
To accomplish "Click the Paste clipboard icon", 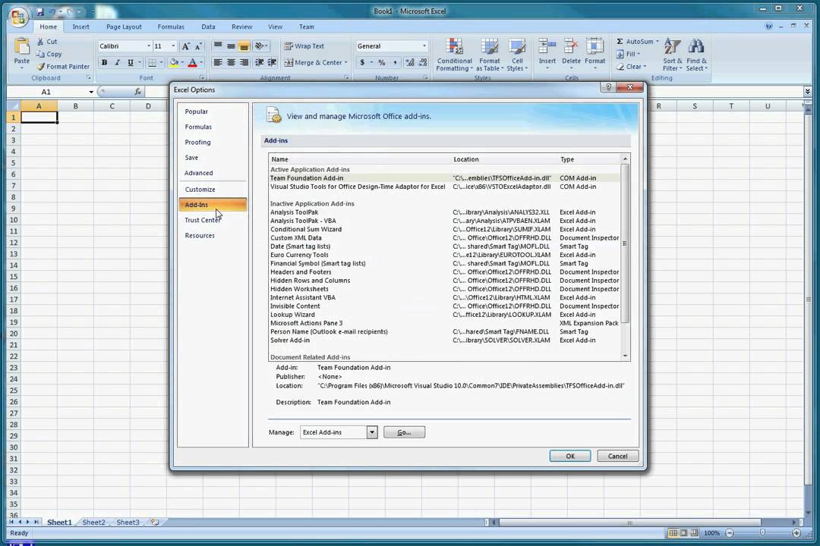I will (22, 48).
